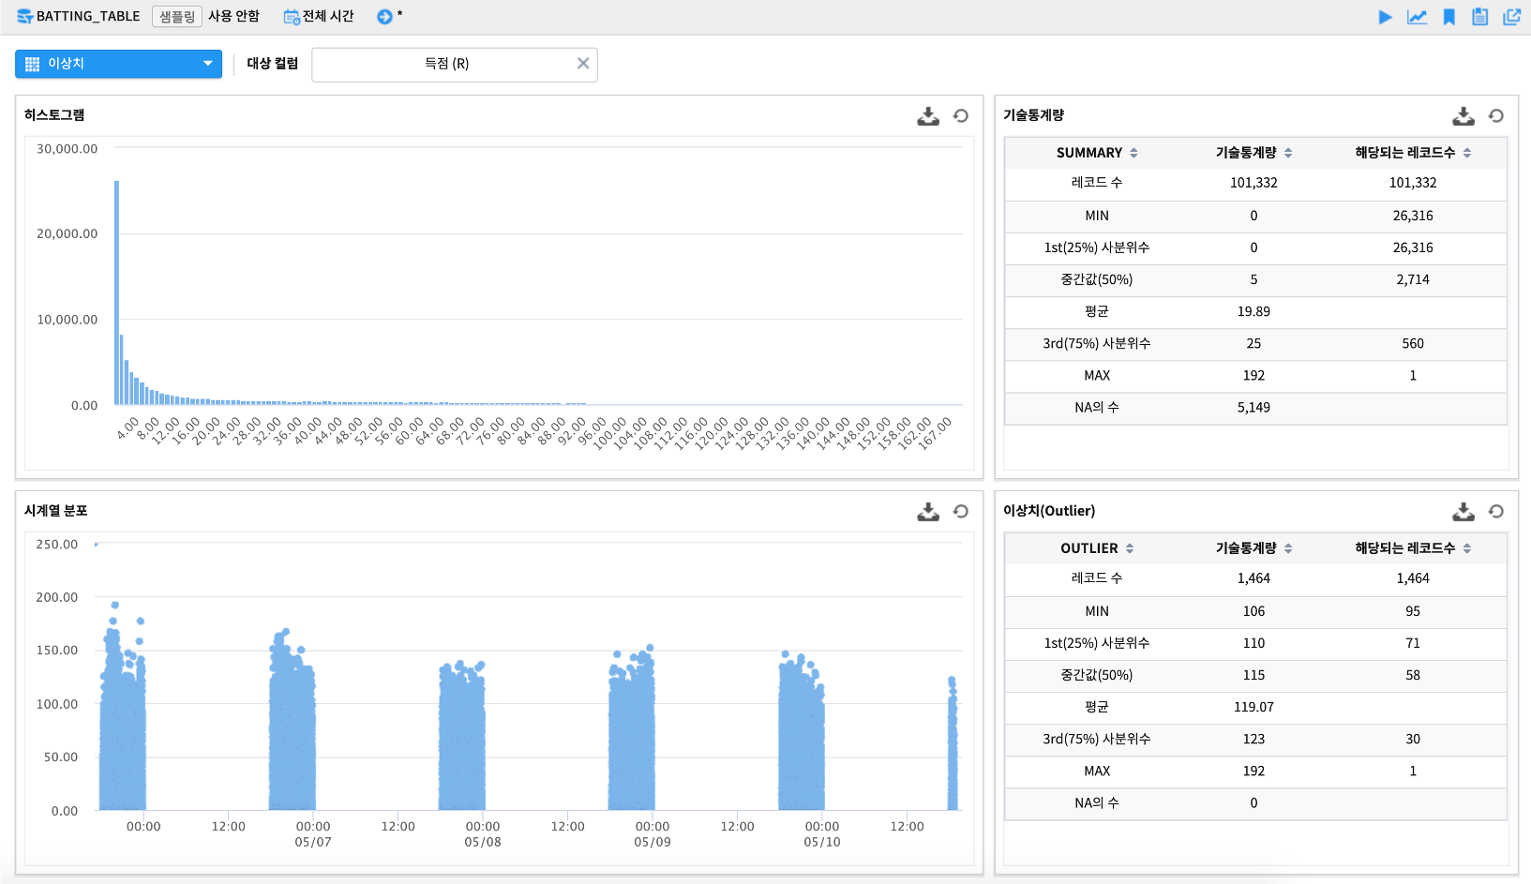Click the BATTING_TABLE data source icon
Screen dimensions: 1531x884
coord(25,17)
